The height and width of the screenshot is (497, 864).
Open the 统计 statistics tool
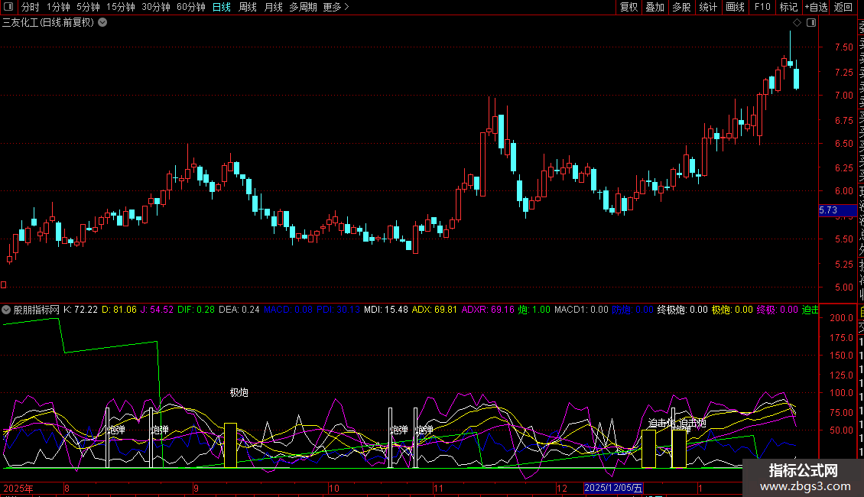(708, 7)
